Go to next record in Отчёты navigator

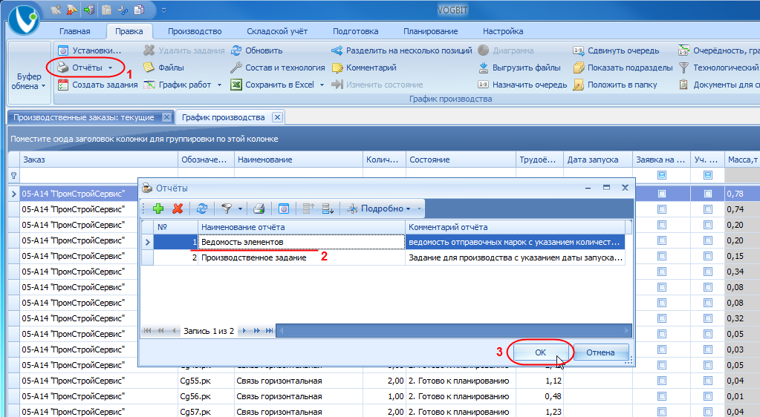pos(244,331)
